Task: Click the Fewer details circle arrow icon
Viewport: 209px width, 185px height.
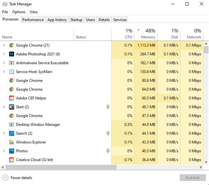Action: point(5,177)
